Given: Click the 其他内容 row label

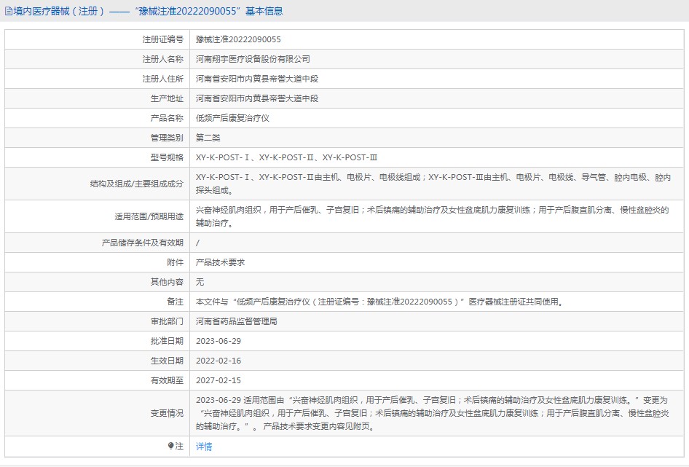Looking at the screenshot, I should pyautogui.click(x=167, y=282).
